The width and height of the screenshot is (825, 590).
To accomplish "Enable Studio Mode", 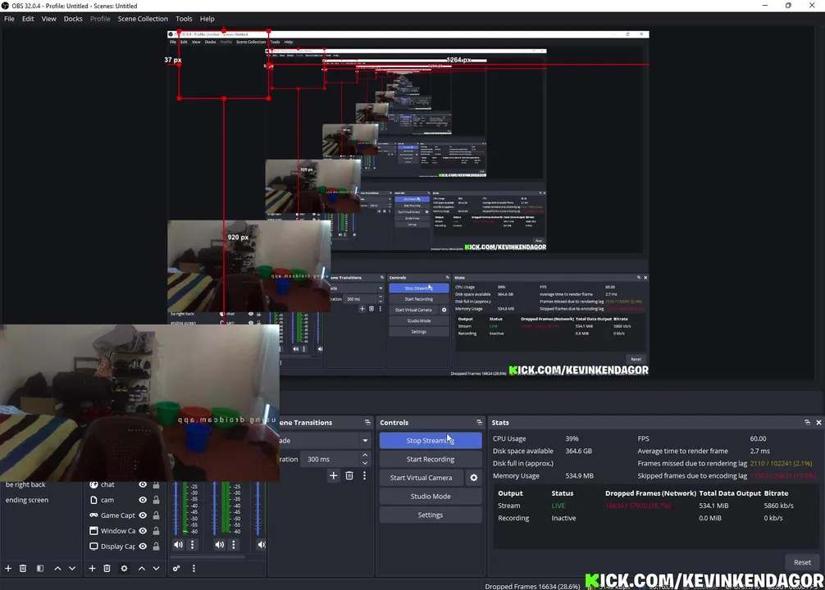I will point(431,497).
